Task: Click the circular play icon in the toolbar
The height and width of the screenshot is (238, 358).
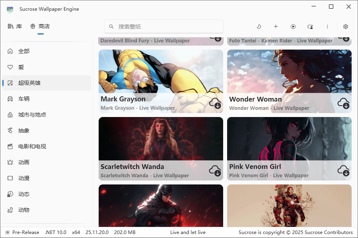Action: click(x=293, y=26)
